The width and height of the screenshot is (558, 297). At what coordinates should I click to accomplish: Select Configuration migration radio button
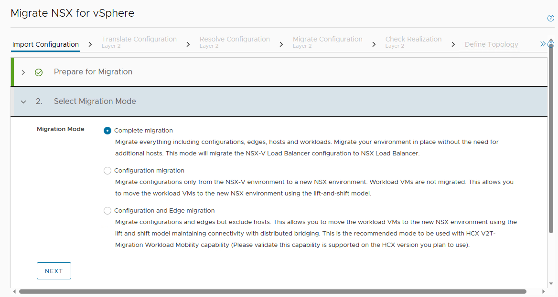(x=107, y=171)
